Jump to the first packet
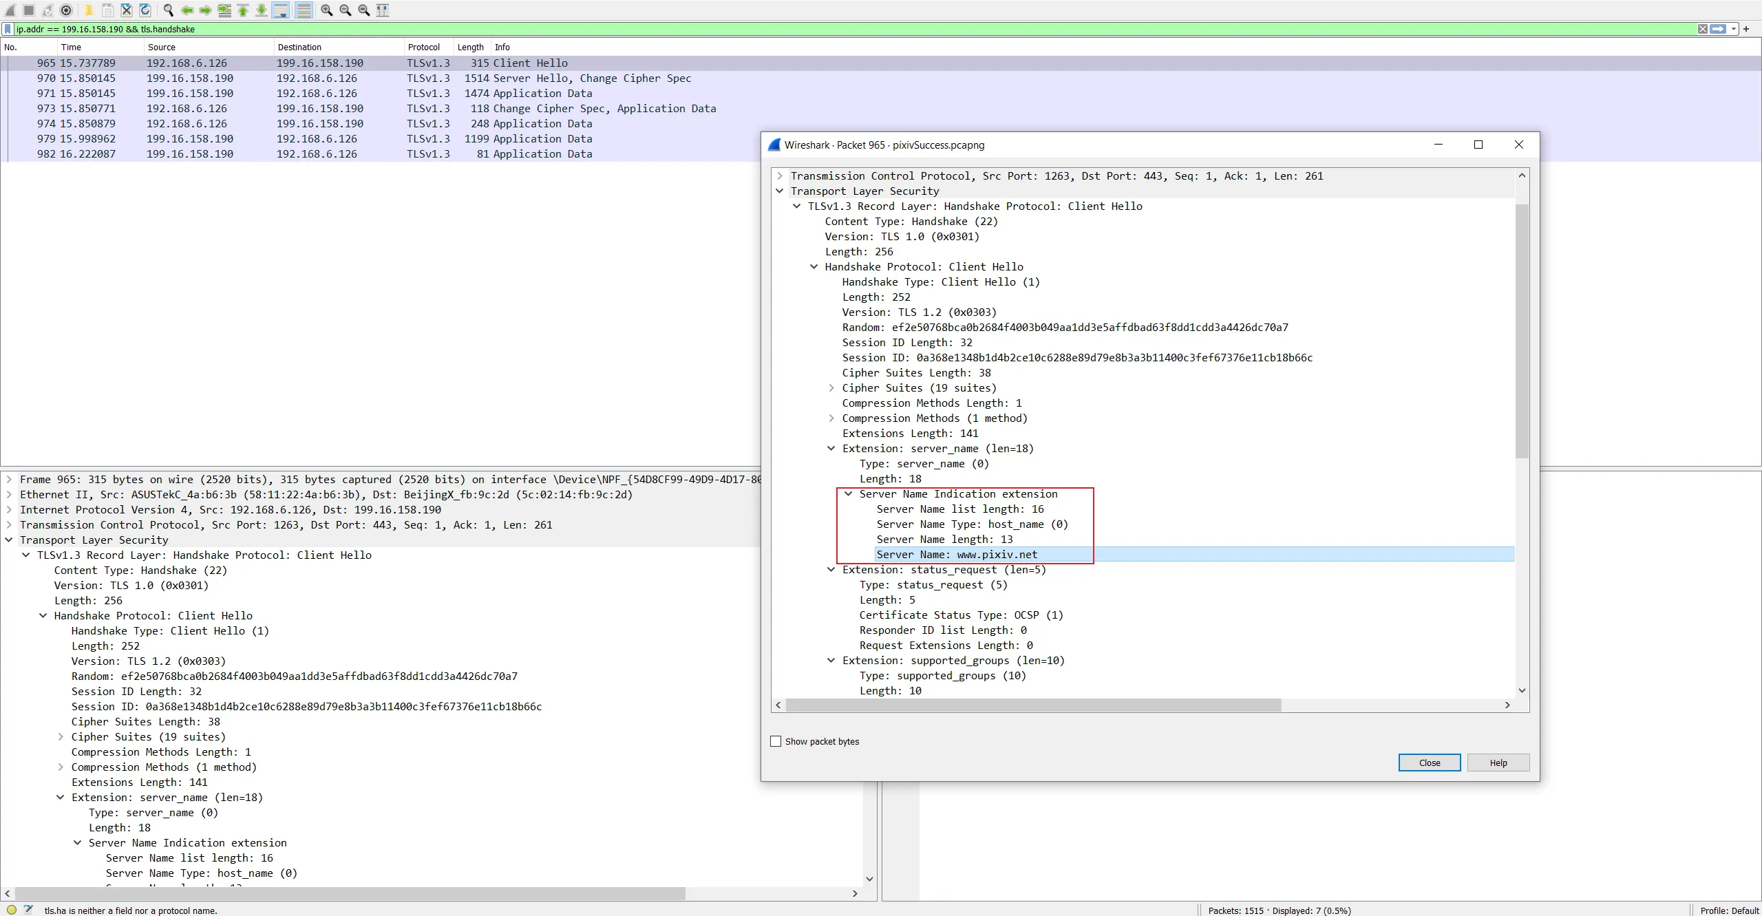The image size is (1762, 916). (x=243, y=10)
